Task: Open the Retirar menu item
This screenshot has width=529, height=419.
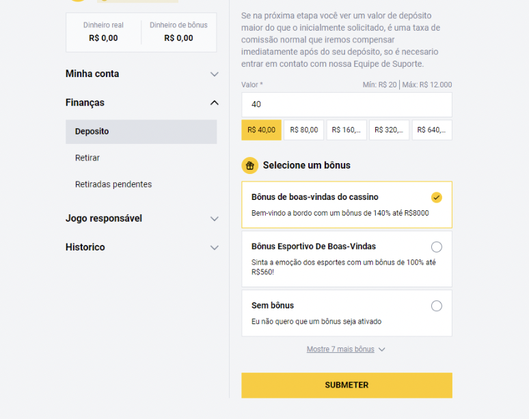Action: [87, 158]
